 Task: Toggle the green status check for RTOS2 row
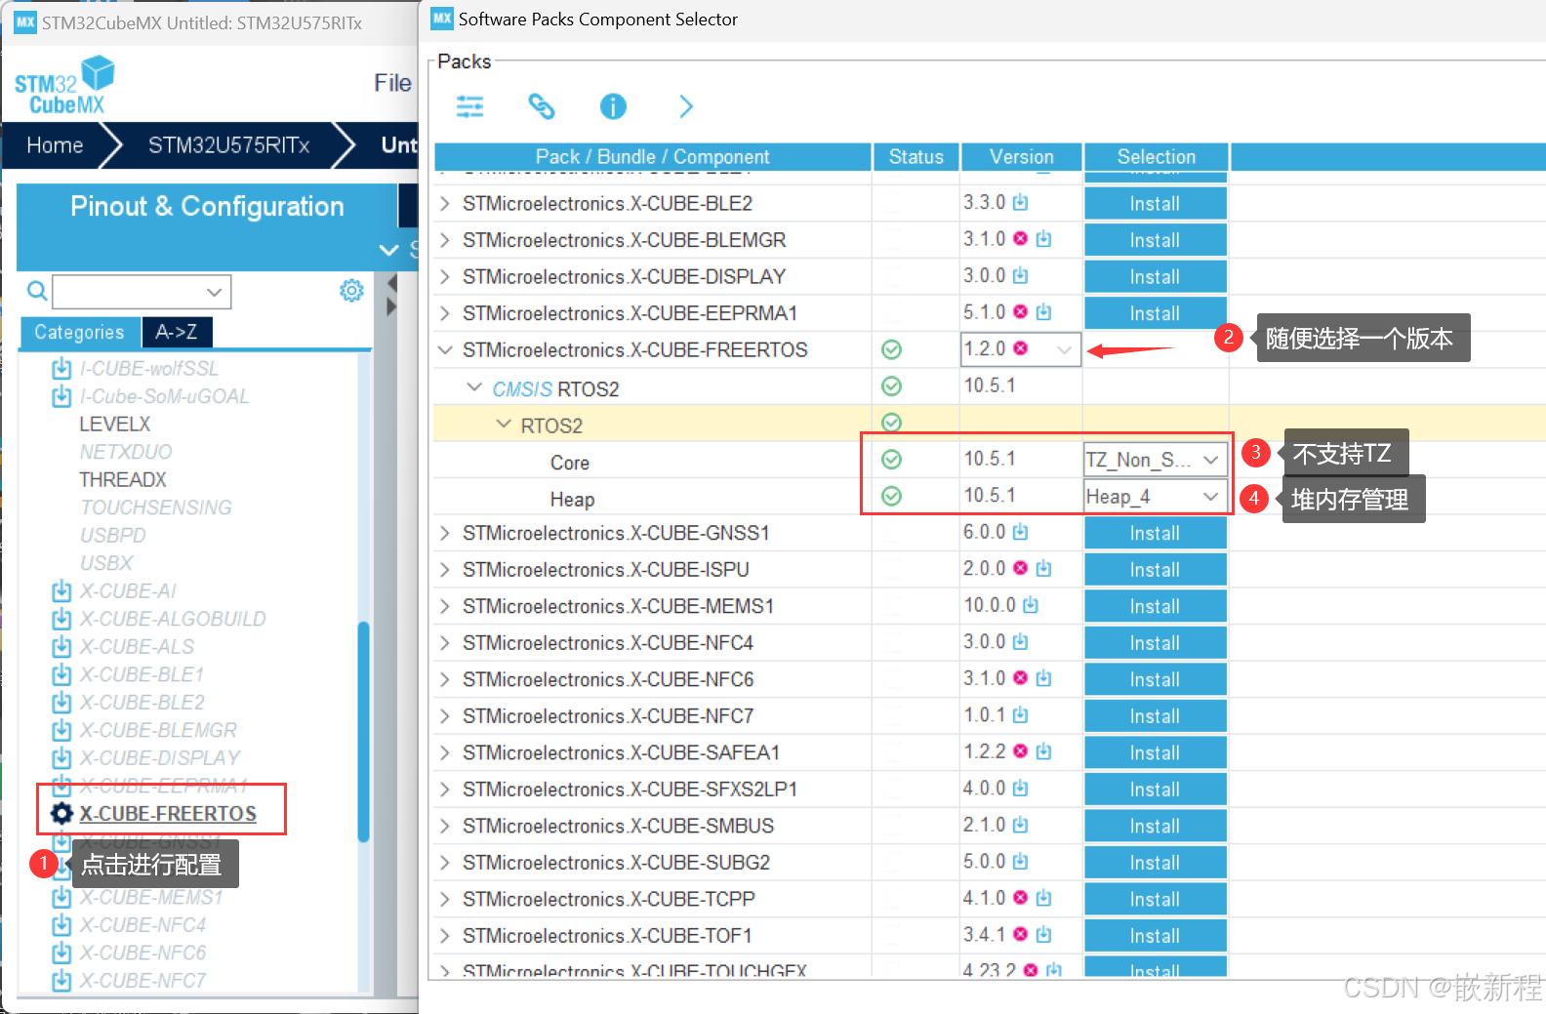point(891,423)
